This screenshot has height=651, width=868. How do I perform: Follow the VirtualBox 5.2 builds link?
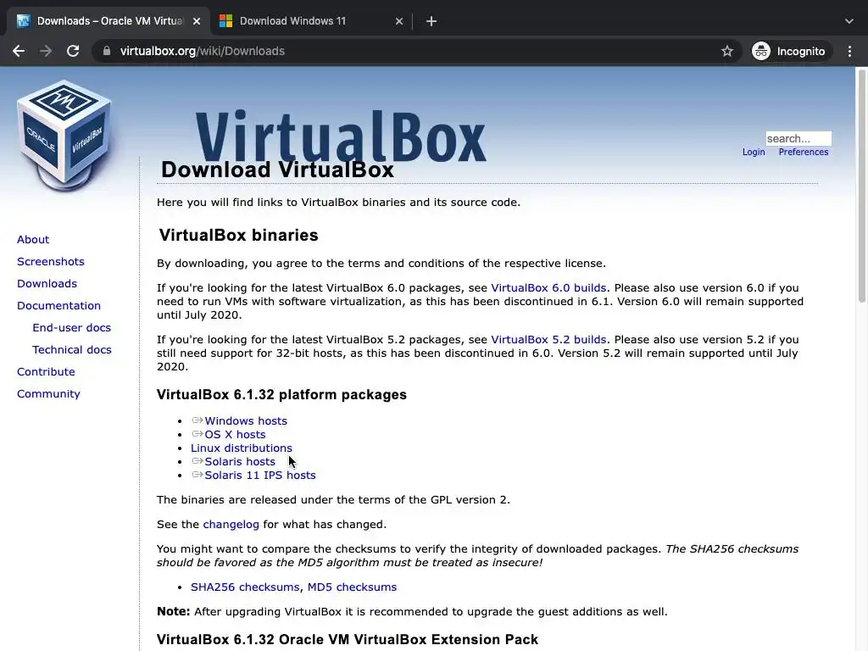[x=548, y=340]
